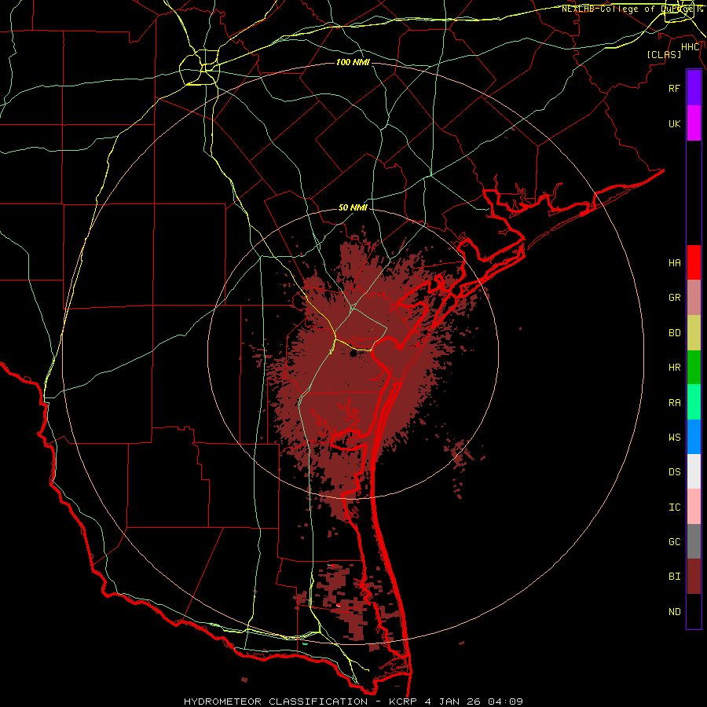Screen dimensions: 707x707
Task: Click the radar site center black dot
Action: click(x=353, y=353)
